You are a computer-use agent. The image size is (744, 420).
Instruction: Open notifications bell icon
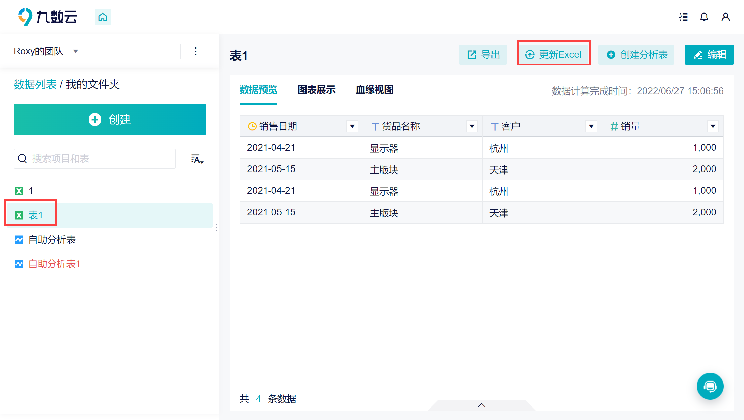pyautogui.click(x=704, y=17)
